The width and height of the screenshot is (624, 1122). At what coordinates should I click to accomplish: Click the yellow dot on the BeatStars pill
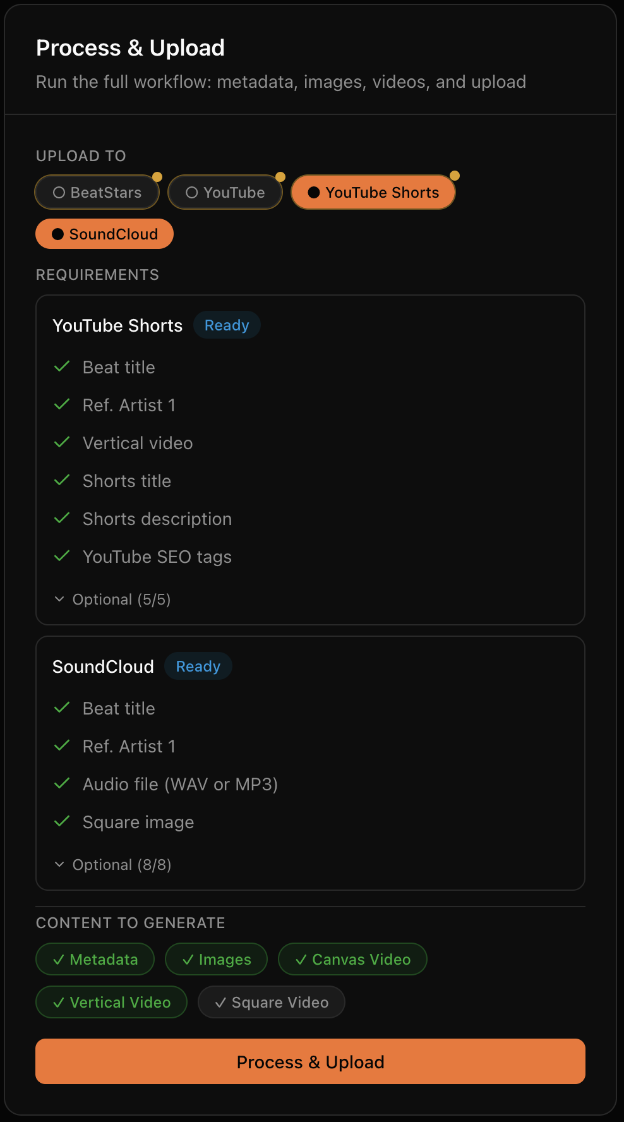pos(157,176)
